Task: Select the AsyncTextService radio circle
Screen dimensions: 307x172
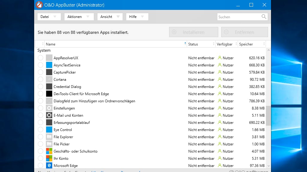Action: coord(40,65)
